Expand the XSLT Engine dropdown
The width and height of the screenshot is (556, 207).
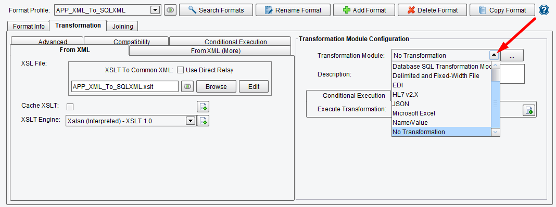(x=191, y=121)
